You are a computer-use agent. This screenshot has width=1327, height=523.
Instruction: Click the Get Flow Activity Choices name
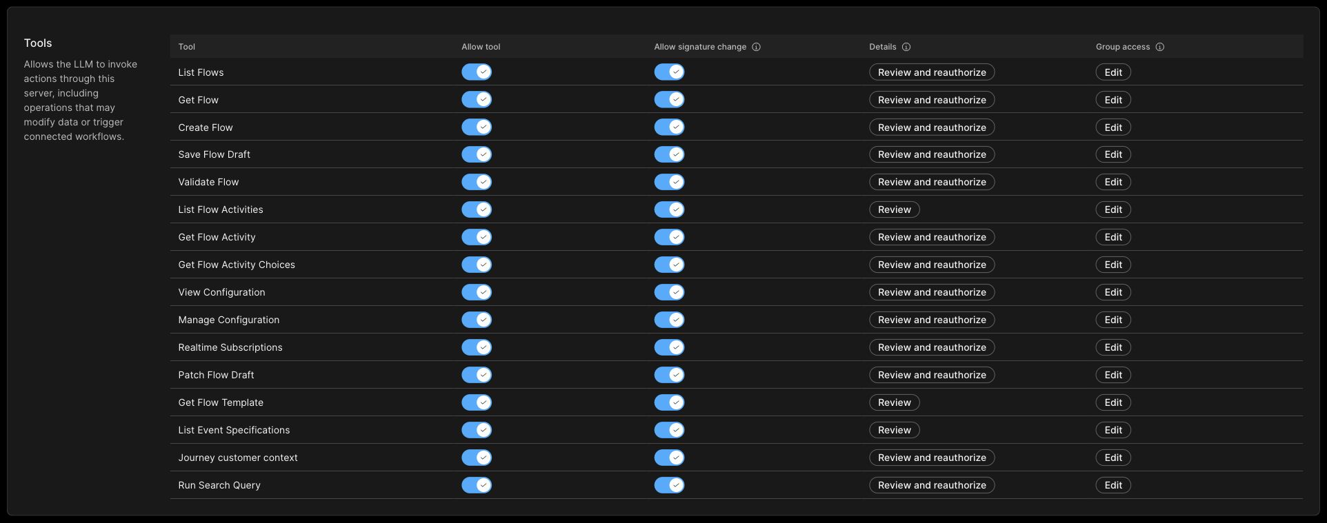point(237,265)
